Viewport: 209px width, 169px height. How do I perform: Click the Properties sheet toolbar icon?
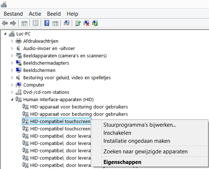[35, 23]
